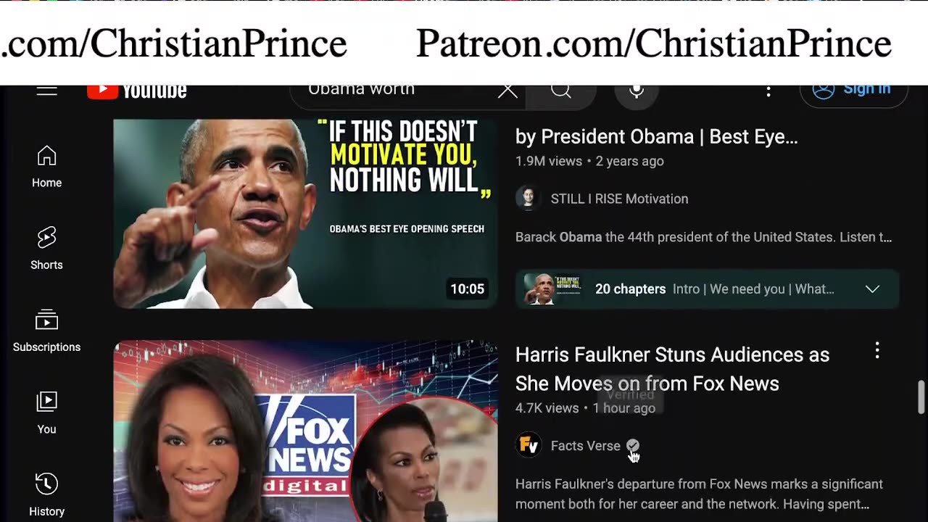Viewport: 928px width, 522px height.
Task: Open Harris Faulkner Stuns Audiences video title
Action: tap(672, 369)
